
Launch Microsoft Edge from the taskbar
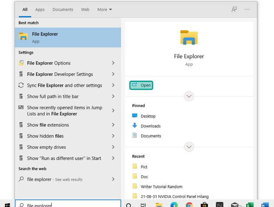pyautogui.click(x=174, y=205)
